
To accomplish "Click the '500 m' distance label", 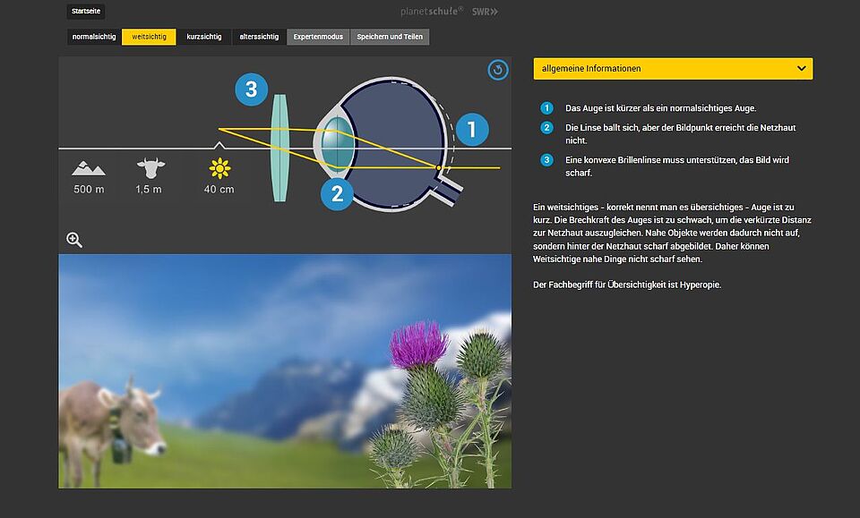I will (89, 190).
